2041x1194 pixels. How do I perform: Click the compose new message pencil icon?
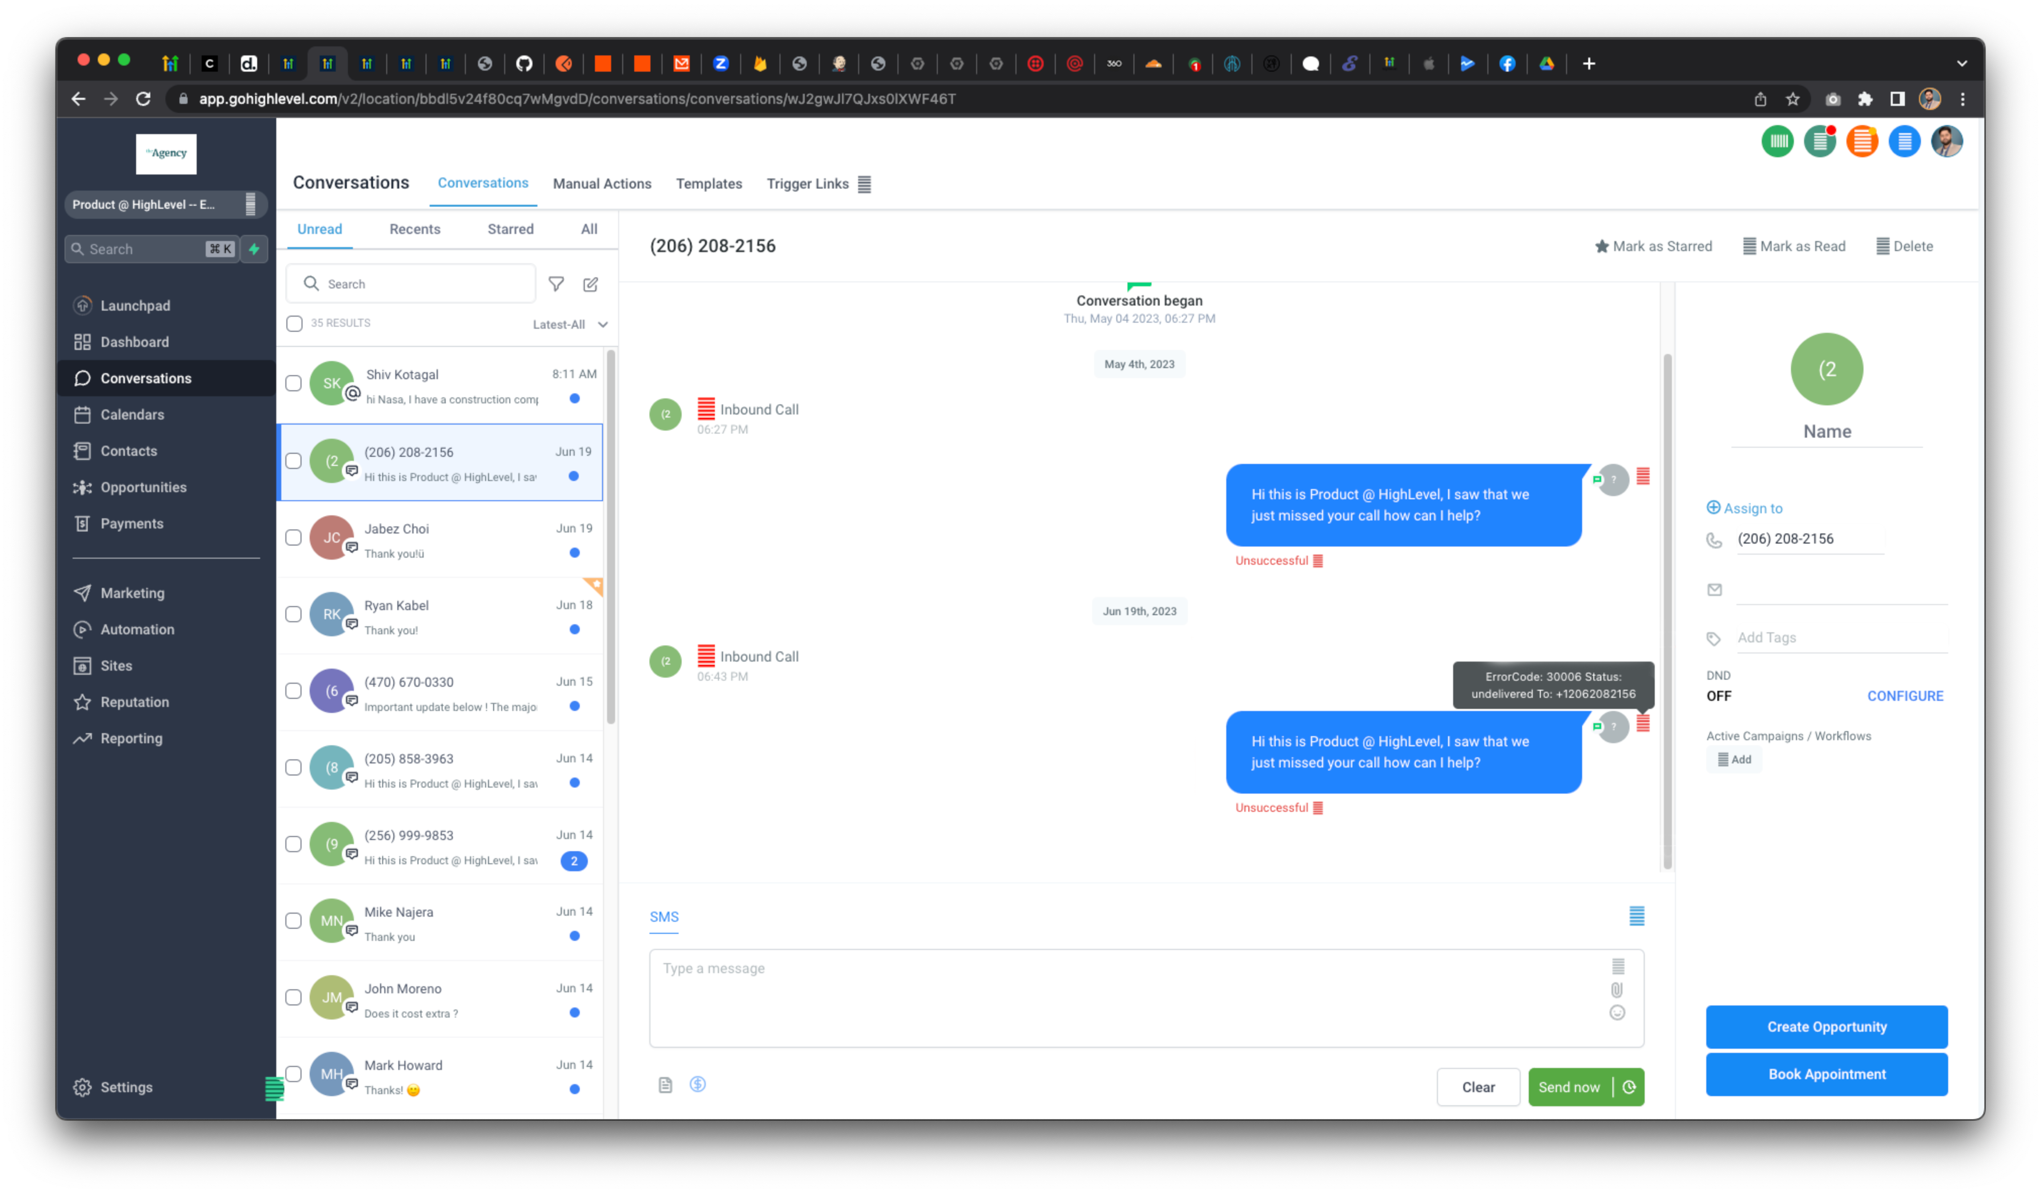[x=590, y=283]
